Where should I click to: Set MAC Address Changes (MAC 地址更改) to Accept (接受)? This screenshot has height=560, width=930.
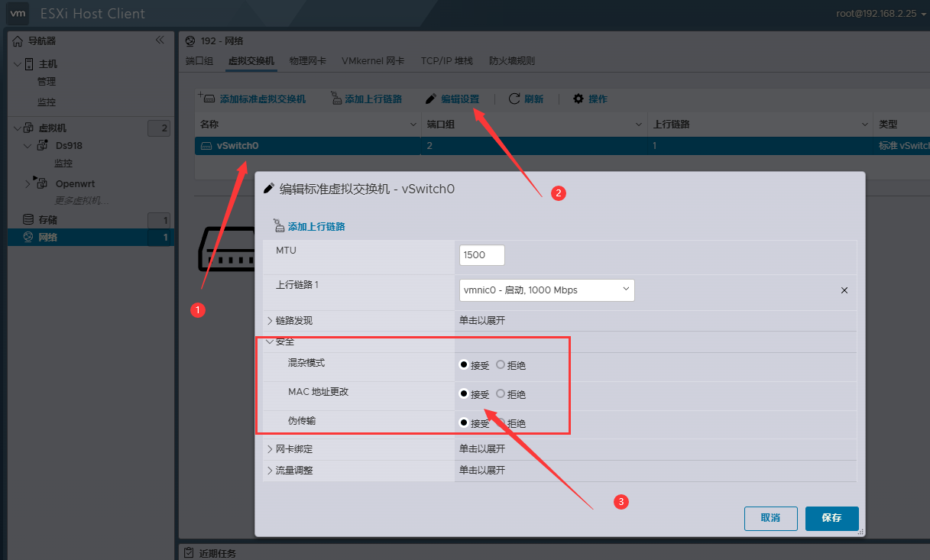[463, 393]
